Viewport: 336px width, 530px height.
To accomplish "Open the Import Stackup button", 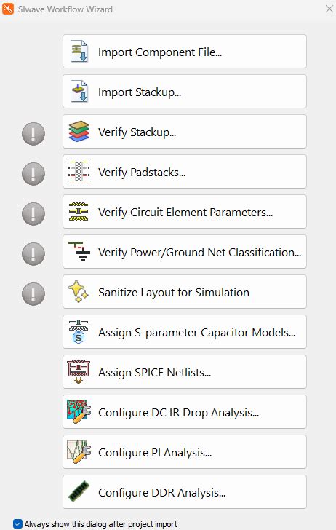I will (x=185, y=91).
